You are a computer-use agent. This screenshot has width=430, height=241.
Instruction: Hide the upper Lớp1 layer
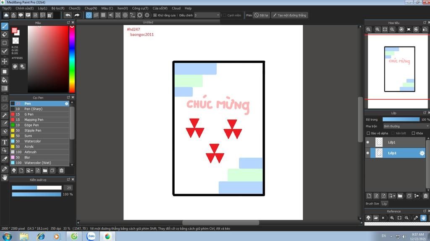click(368, 142)
